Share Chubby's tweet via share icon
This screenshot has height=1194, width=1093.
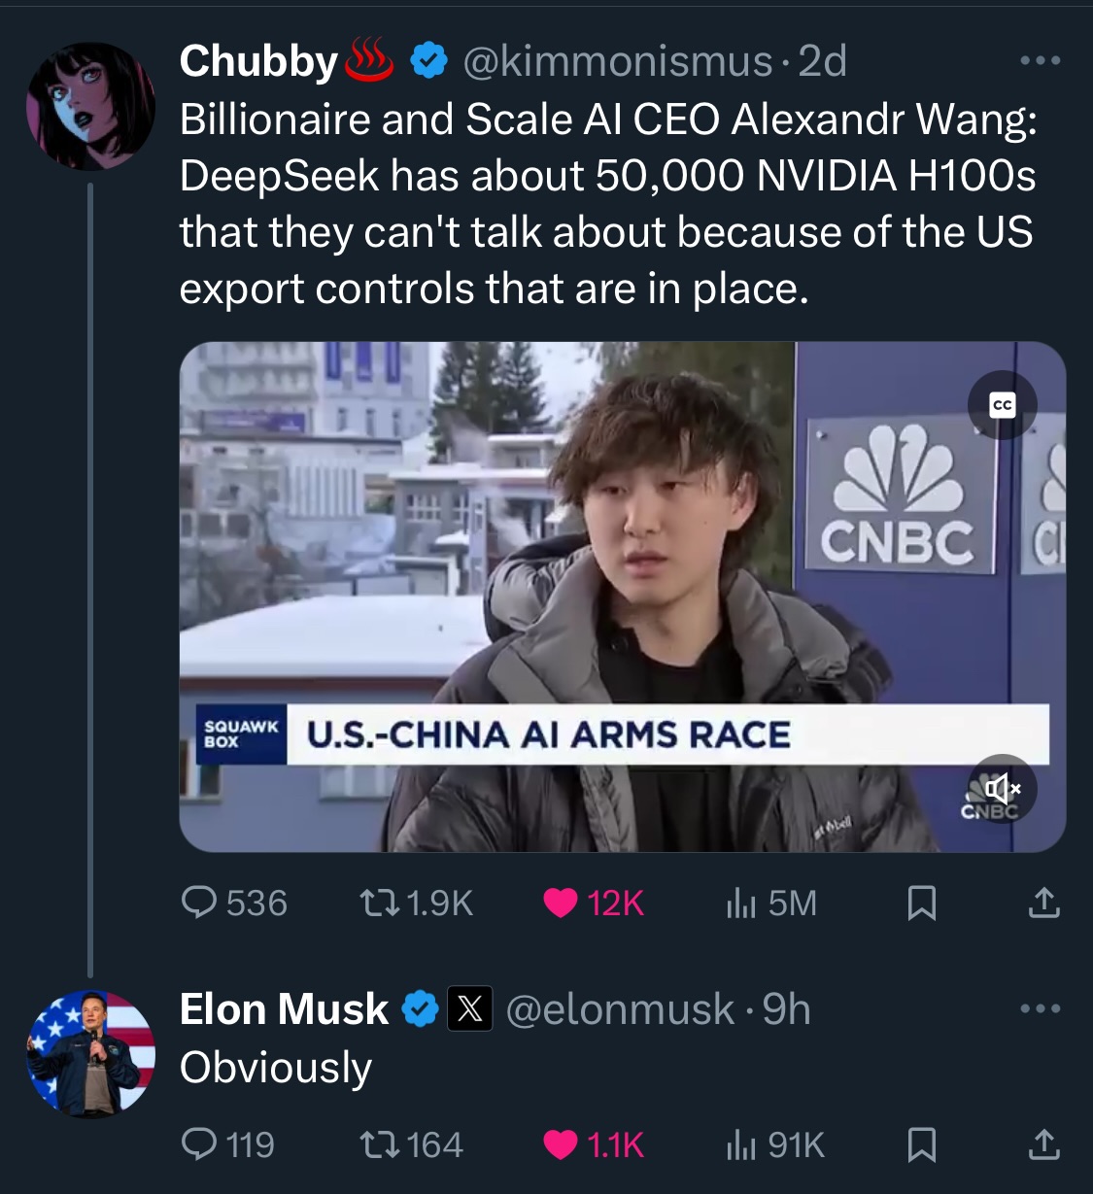[x=1043, y=904]
